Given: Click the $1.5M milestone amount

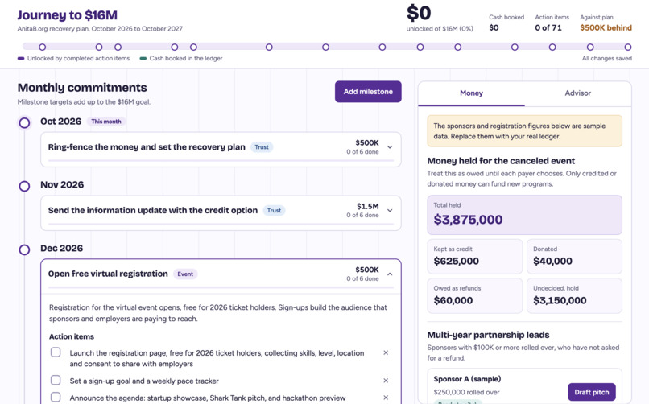Looking at the screenshot, I should (367, 206).
